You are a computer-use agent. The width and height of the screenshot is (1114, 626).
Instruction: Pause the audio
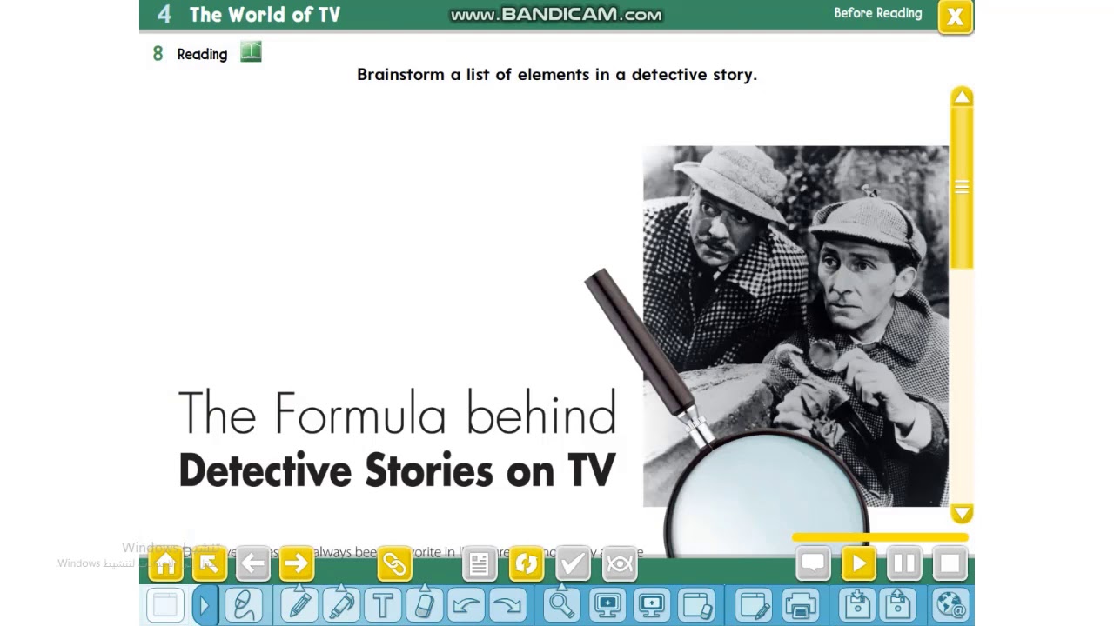(x=903, y=564)
